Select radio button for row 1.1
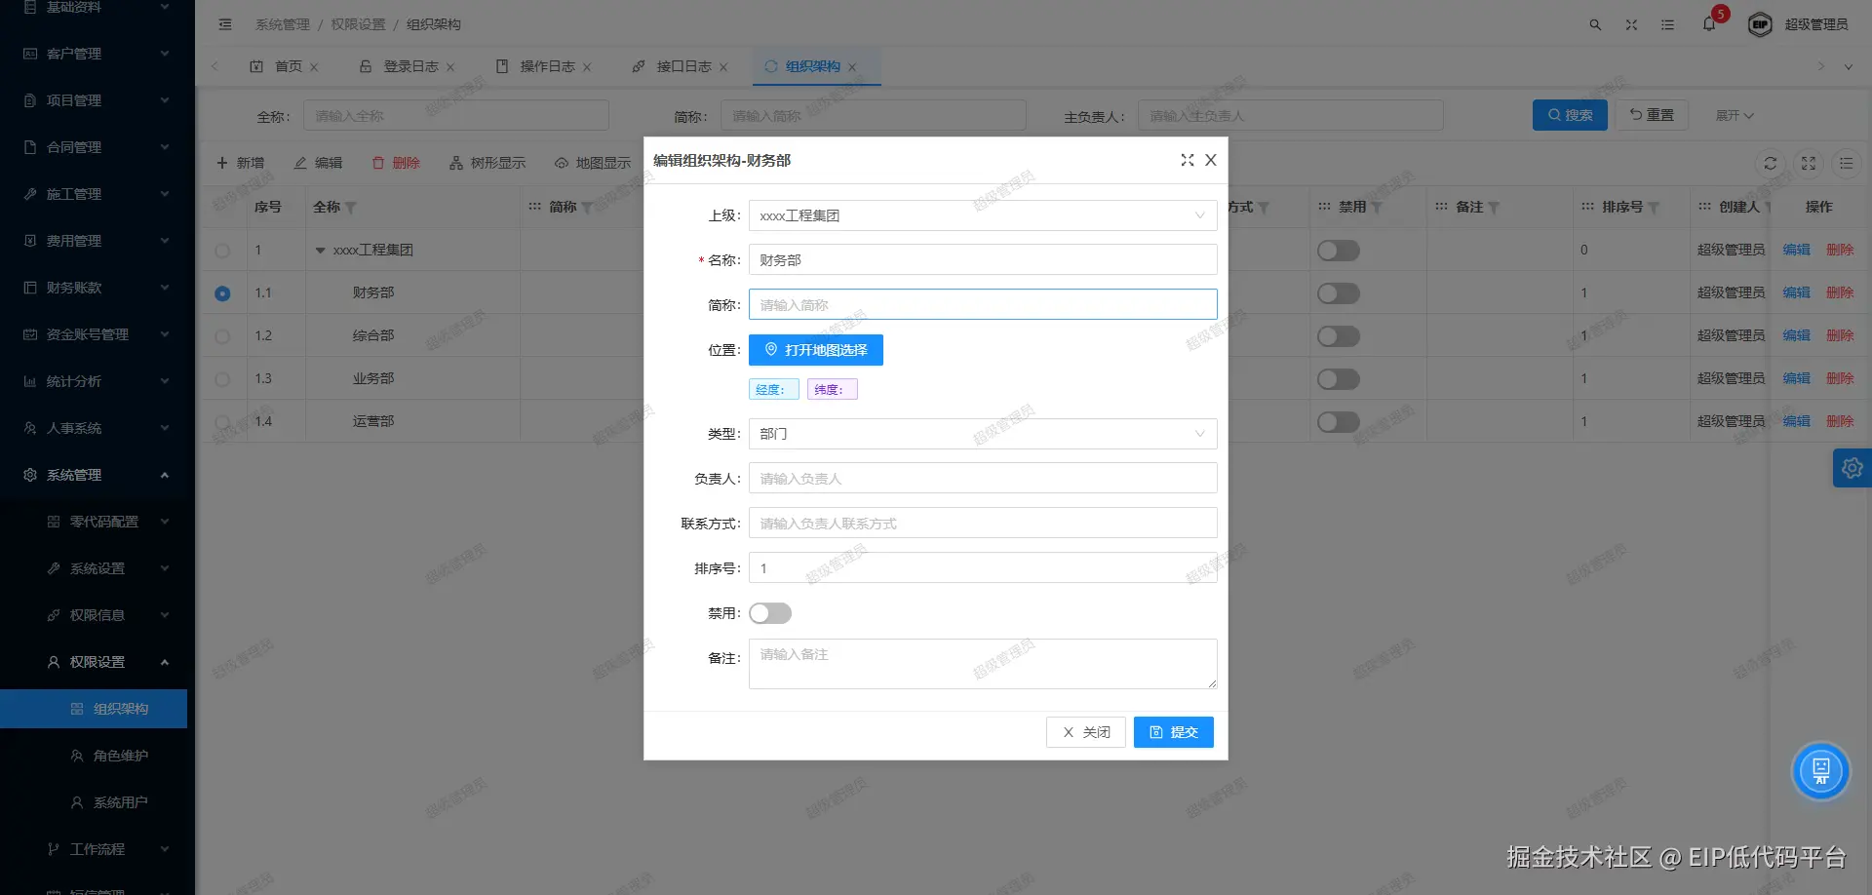This screenshot has height=895, width=1872. tap(222, 293)
